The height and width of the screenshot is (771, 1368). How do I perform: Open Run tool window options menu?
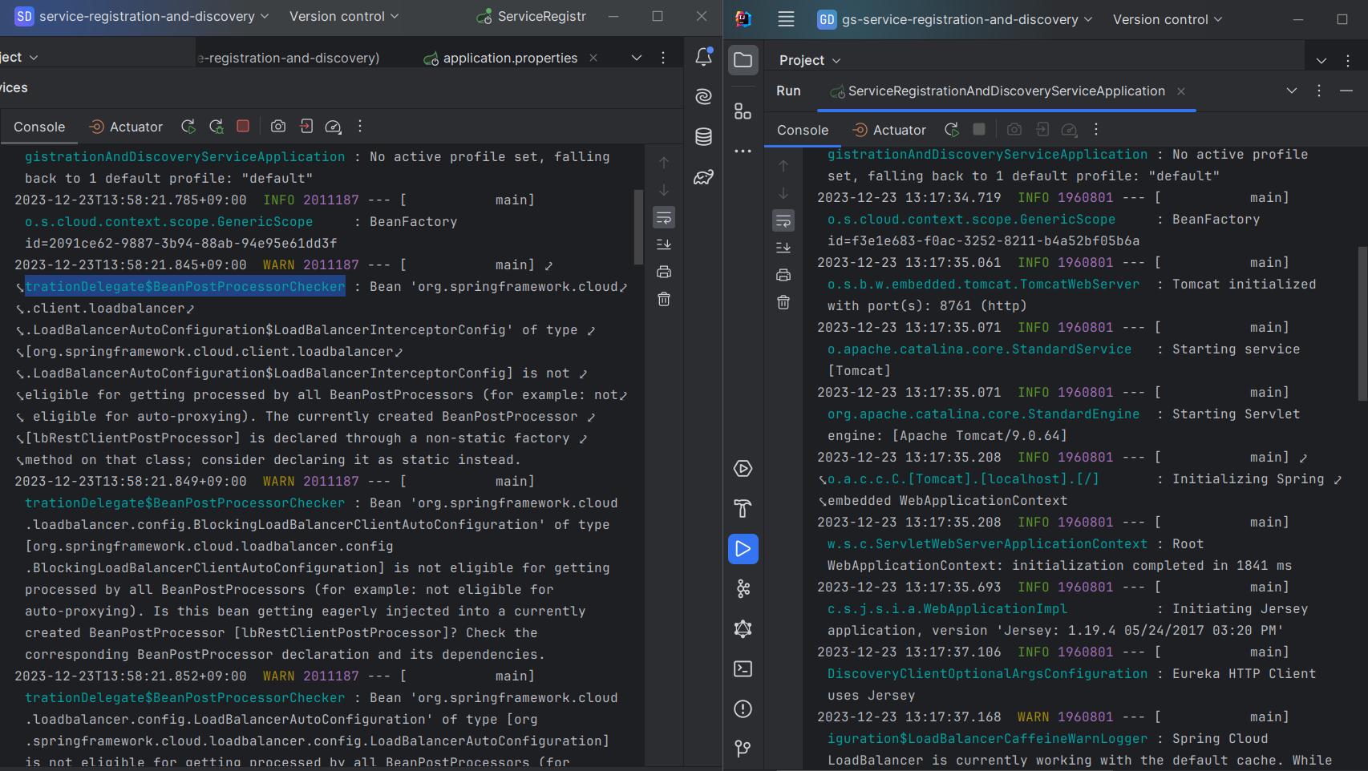pos(1319,91)
